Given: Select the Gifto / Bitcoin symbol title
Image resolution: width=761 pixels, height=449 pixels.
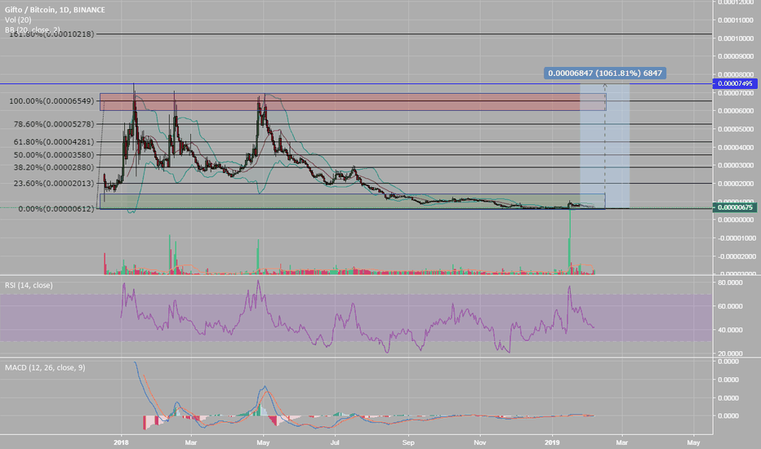Looking at the screenshot, I should pyautogui.click(x=55, y=10).
